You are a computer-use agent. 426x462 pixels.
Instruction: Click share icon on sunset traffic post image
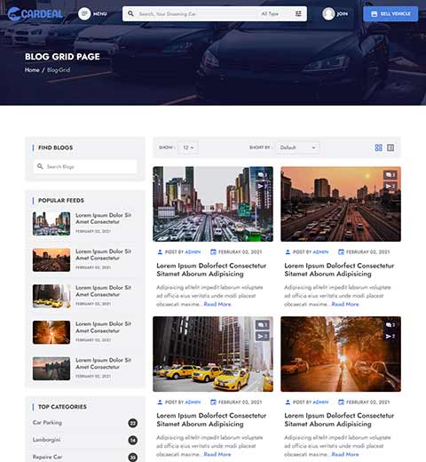pyautogui.click(x=390, y=186)
